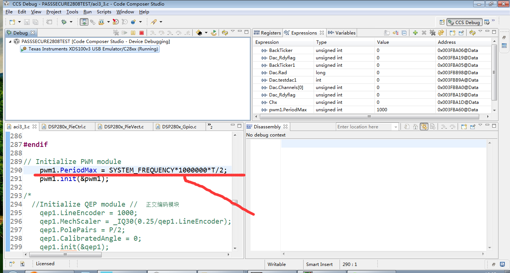
Task: Maximize the Debug view panel
Action: click(x=246, y=32)
